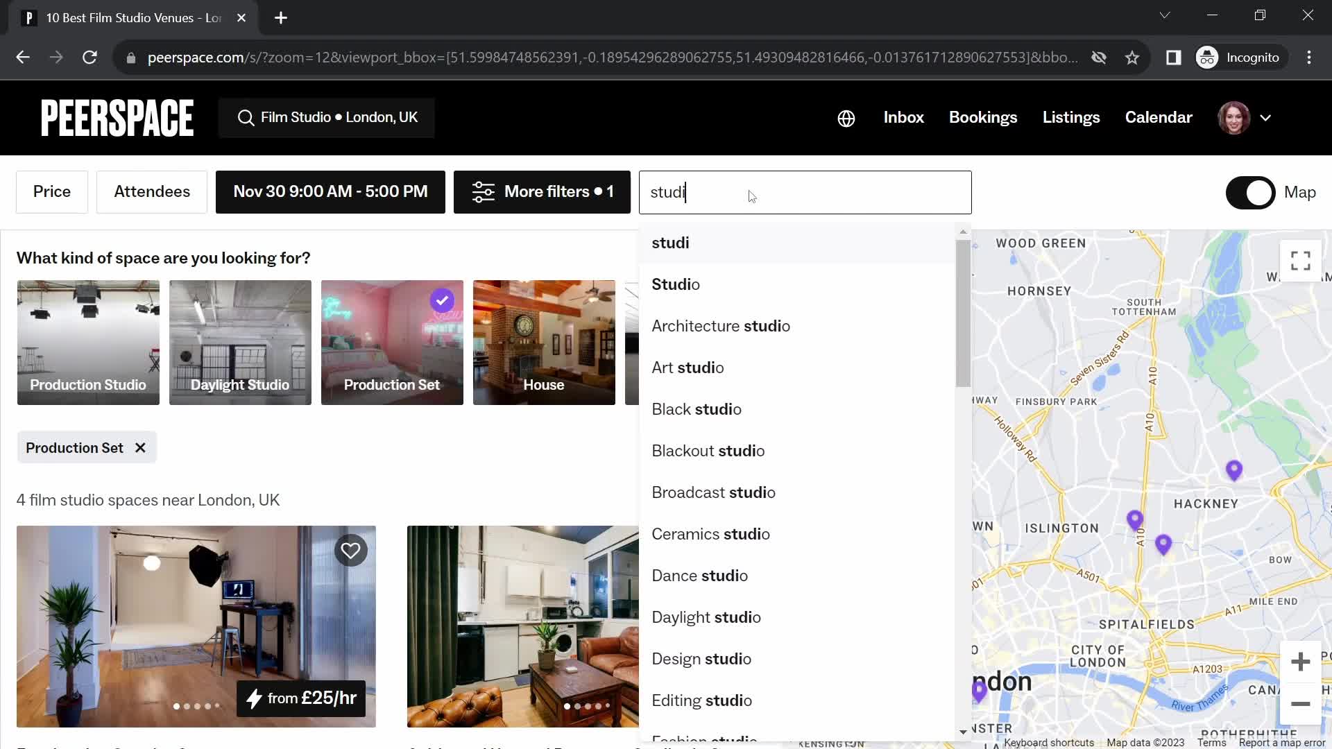Choose Art studio suggestion
This screenshot has width=1332, height=749.
(796, 368)
